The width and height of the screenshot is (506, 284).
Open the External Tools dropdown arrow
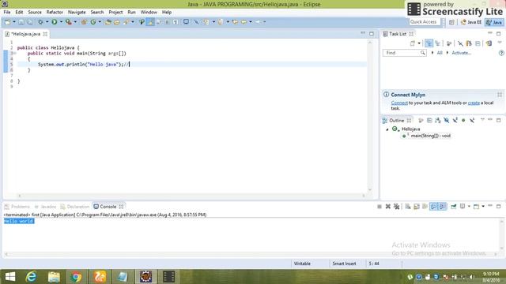(x=75, y=22)
